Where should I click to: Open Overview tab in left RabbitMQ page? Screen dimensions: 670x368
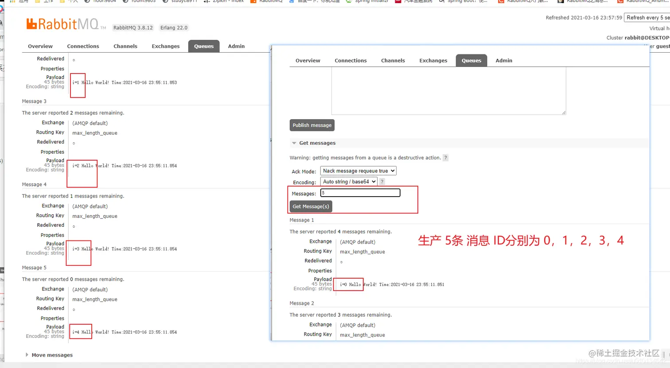[40, 46]
